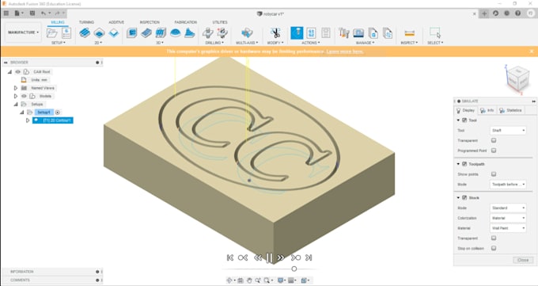
Task: Switch to the Utilities tab
Action: 220,22
